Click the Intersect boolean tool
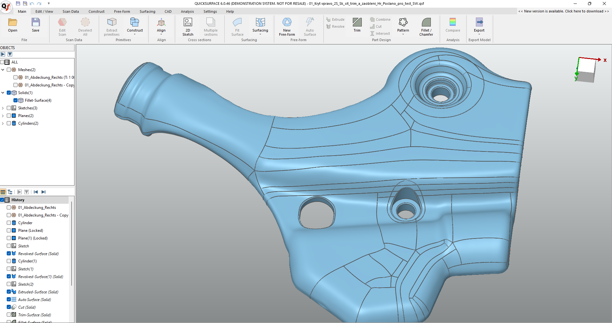Image resolution: width=612 pixels, height=323 pixels. click(x=380, y=33)
